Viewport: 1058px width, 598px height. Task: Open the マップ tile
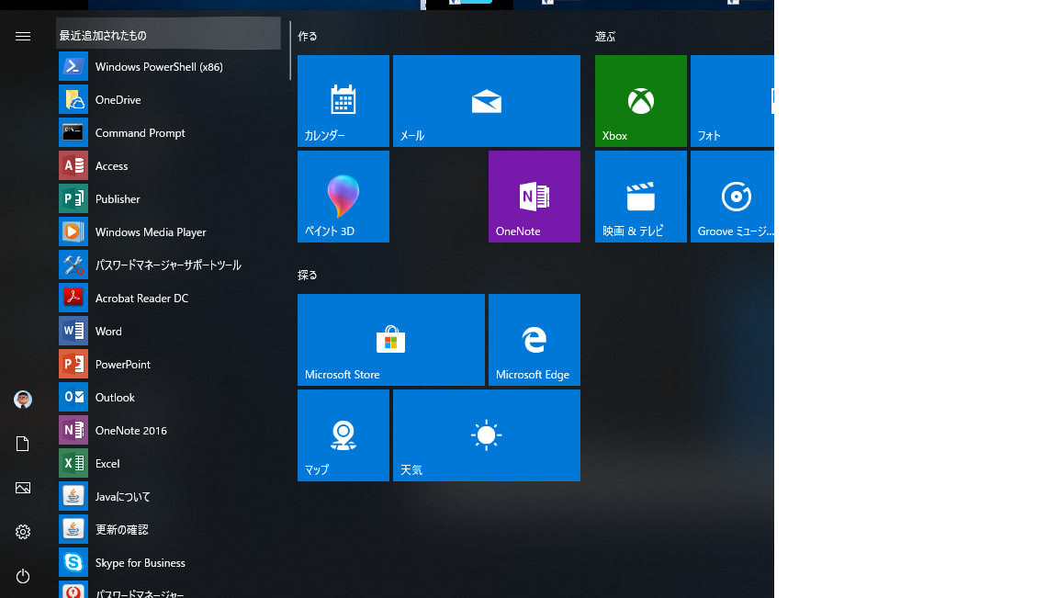click(x=343, y=435)
